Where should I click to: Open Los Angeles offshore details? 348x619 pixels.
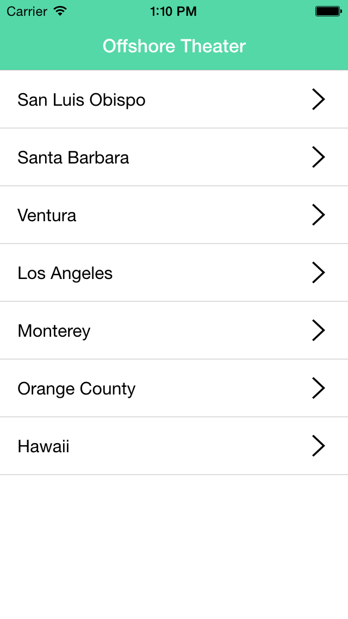pyautogui.click(x=65, y=274)
